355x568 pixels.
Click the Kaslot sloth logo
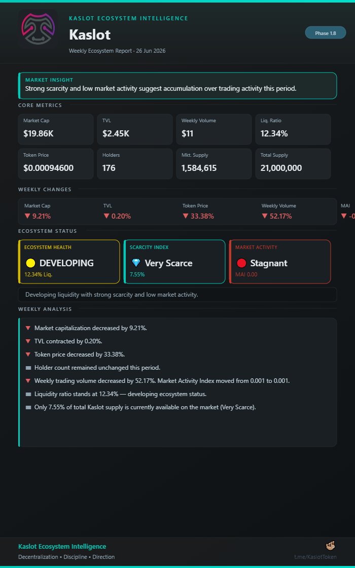click(x=38, y=29)
